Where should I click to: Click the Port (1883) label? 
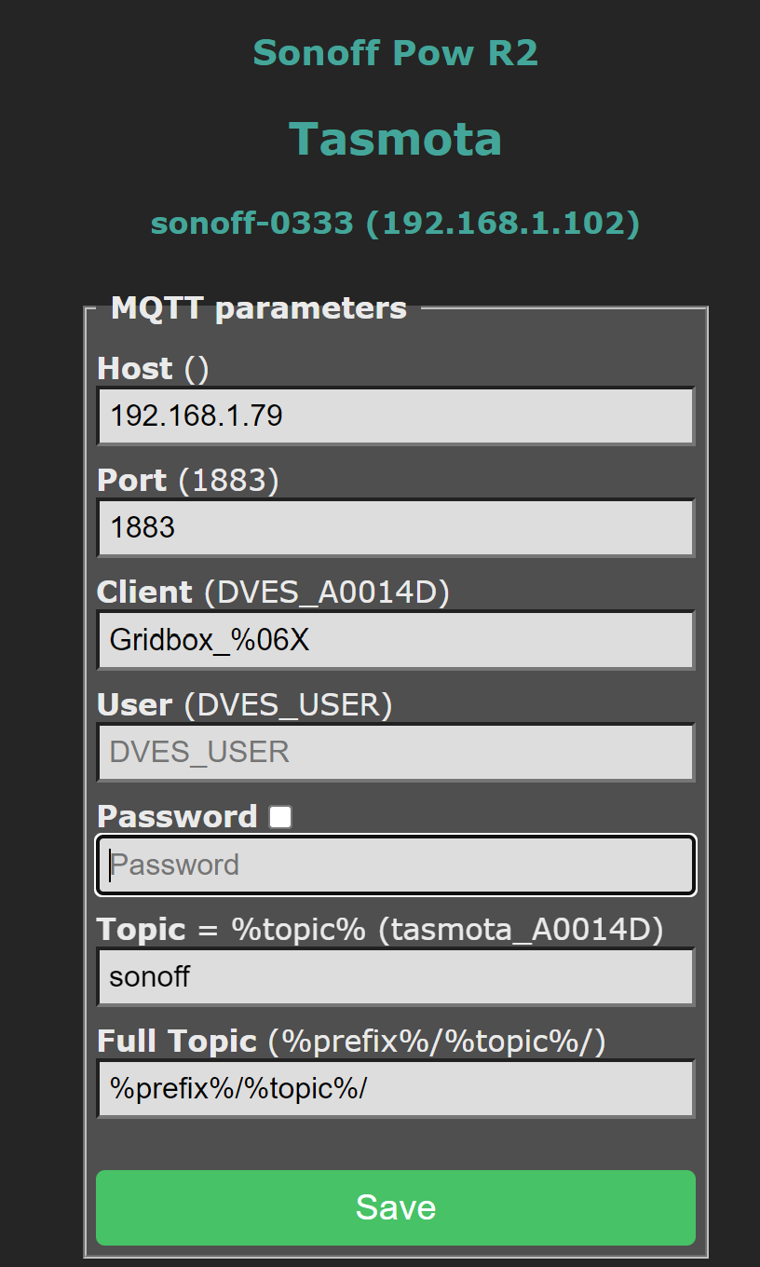187,481
